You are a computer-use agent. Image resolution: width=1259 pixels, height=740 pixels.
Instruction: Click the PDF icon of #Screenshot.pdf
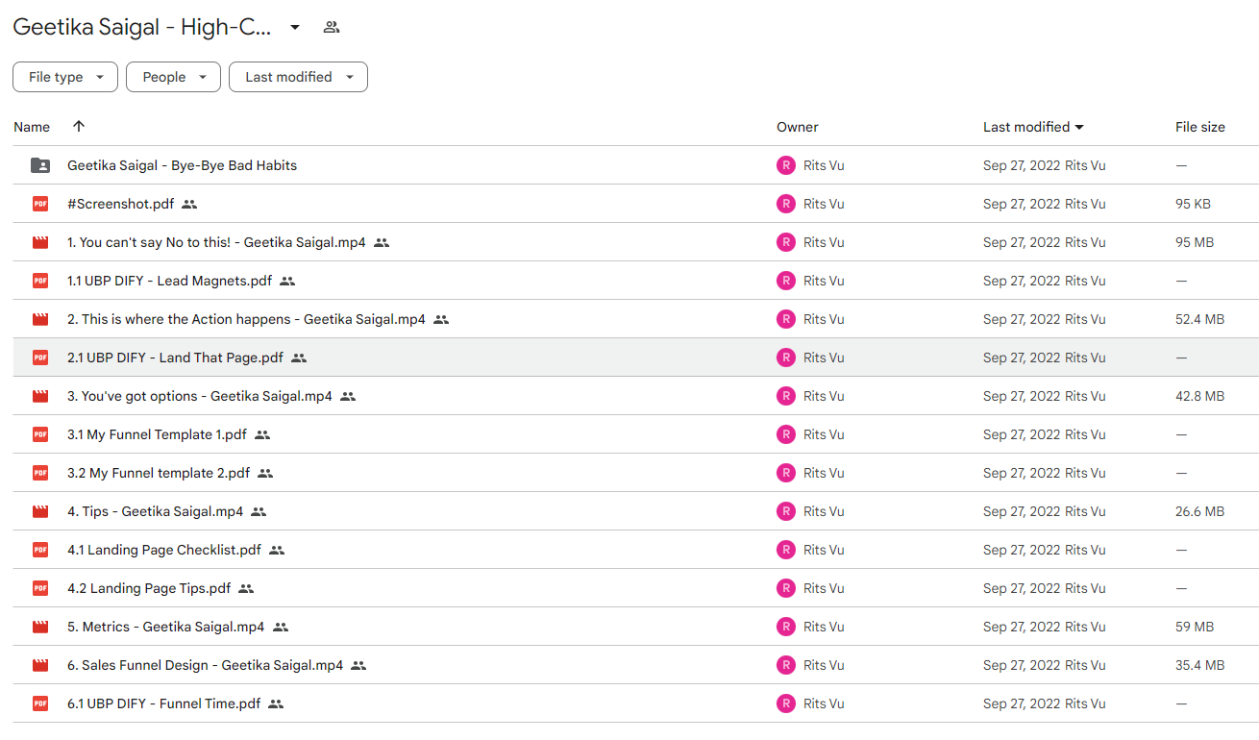(40, 204)
